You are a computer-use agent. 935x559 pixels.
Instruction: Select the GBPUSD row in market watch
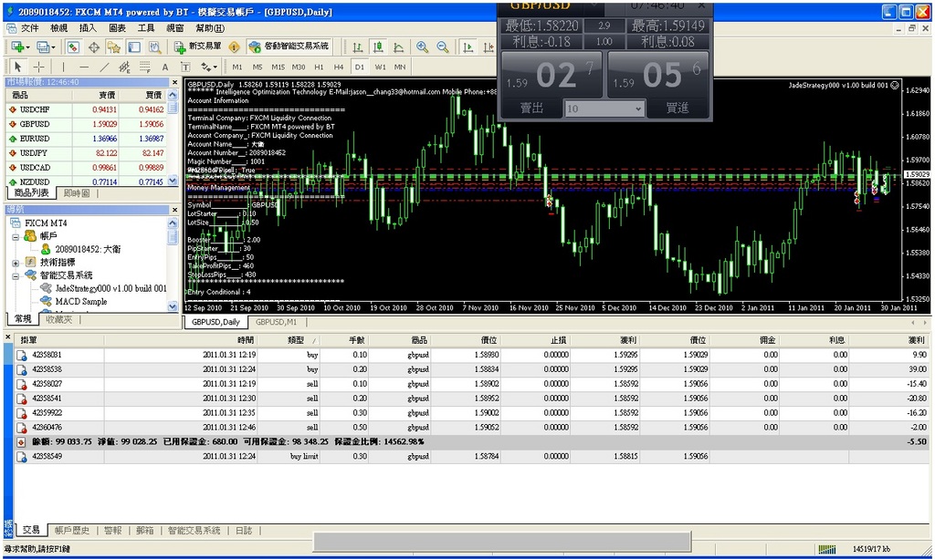(35, 123)
